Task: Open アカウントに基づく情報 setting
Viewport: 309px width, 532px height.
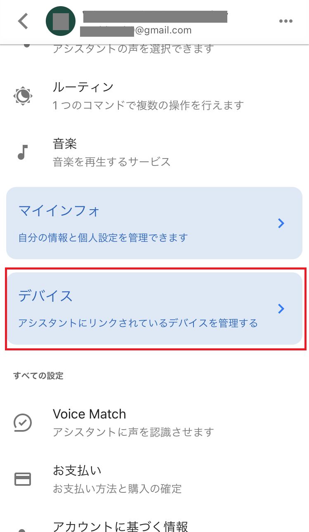Action: (x=120, y=526)
